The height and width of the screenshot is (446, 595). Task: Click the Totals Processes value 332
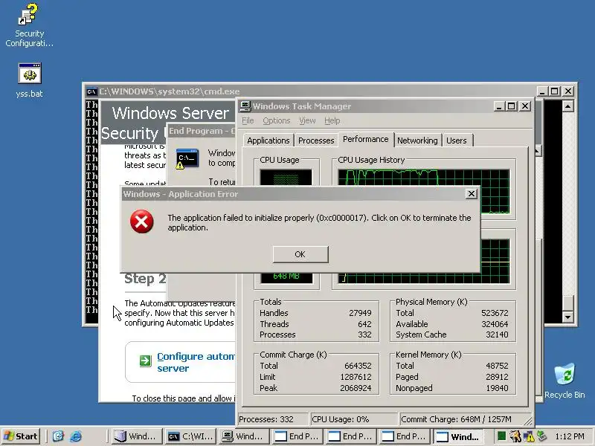pyautogui.click(x=364, y=334)
